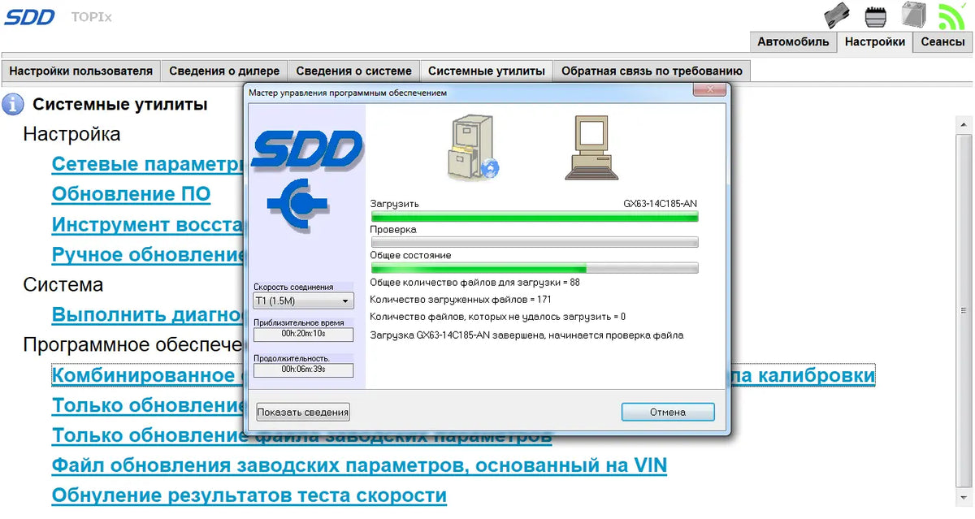Open the Обратная связь по требованию sub-tab
The image size is (975, 519).
[652, 71]
